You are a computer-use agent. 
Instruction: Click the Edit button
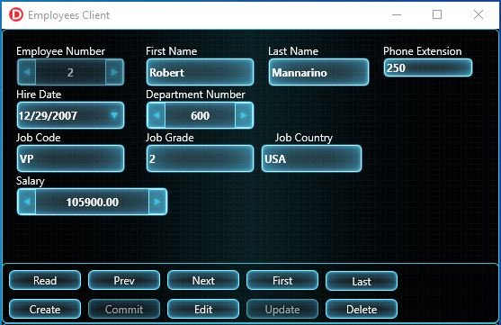[203, 309]
